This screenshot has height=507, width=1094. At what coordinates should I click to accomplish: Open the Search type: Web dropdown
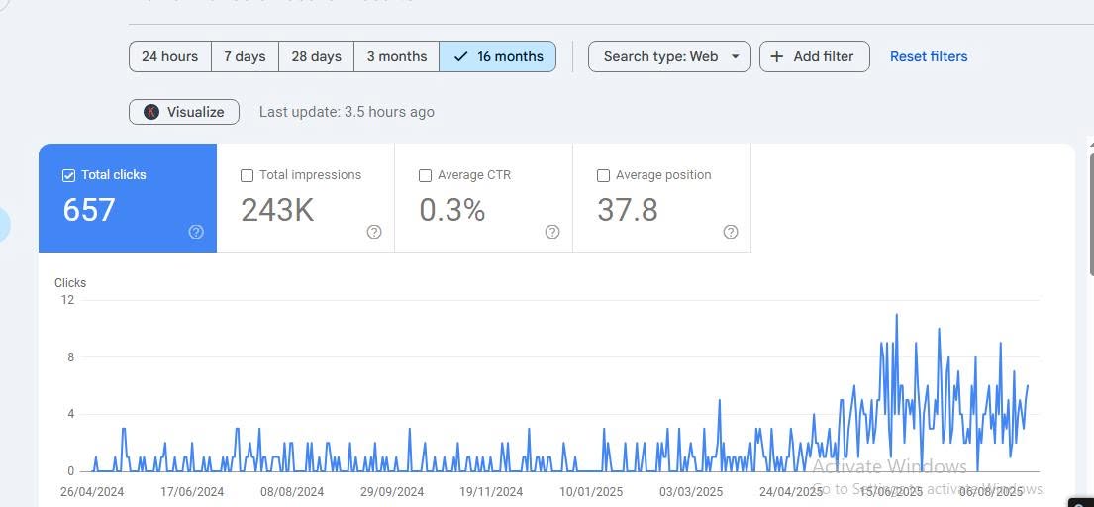click(670, 56)
